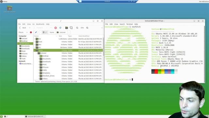
Task: Open the Back history dropdown arrow
Action: click(x=30, y=28)
